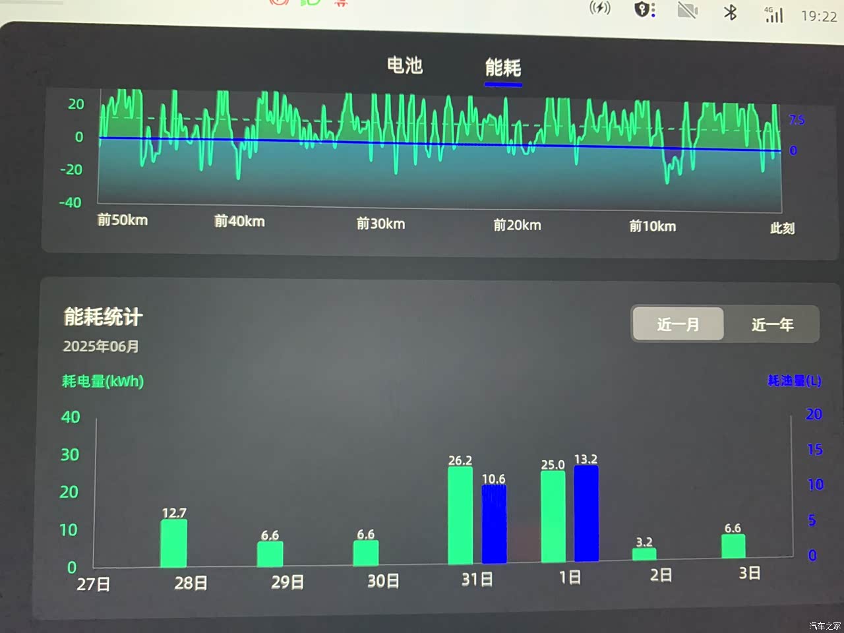Open Bluetooth from the status bar
Image resolution: width=844 pixels, height=633 pixels.
(730, 12)
